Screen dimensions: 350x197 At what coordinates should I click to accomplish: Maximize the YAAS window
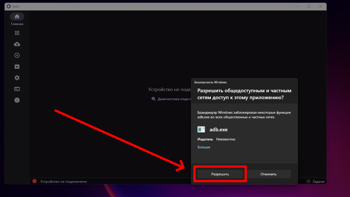(x=309, y=6)
